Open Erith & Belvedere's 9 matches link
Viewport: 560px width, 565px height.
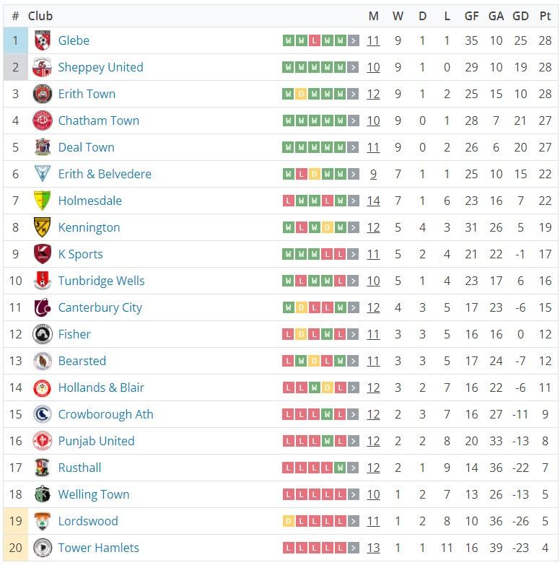(373, 174)
